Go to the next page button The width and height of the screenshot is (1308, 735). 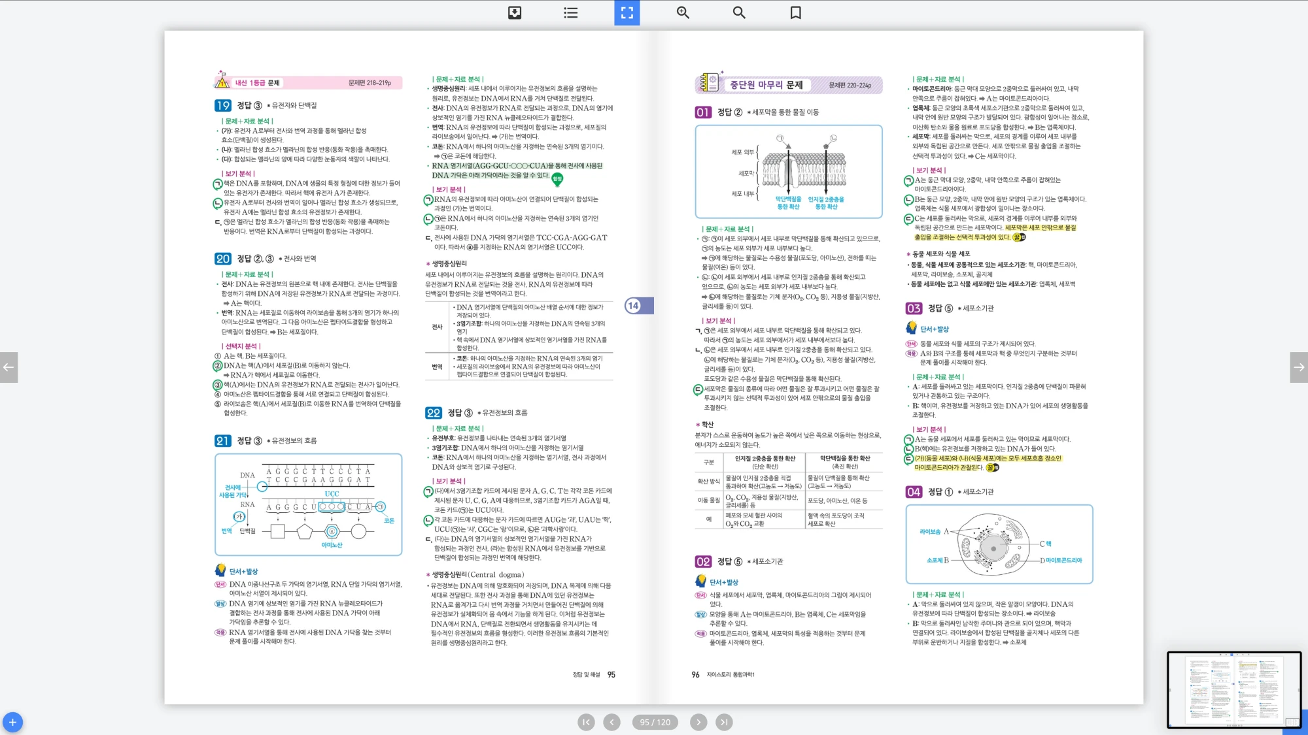pos(698,722)
